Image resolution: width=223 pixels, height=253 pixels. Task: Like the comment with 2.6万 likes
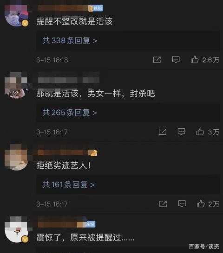[194, 59]
